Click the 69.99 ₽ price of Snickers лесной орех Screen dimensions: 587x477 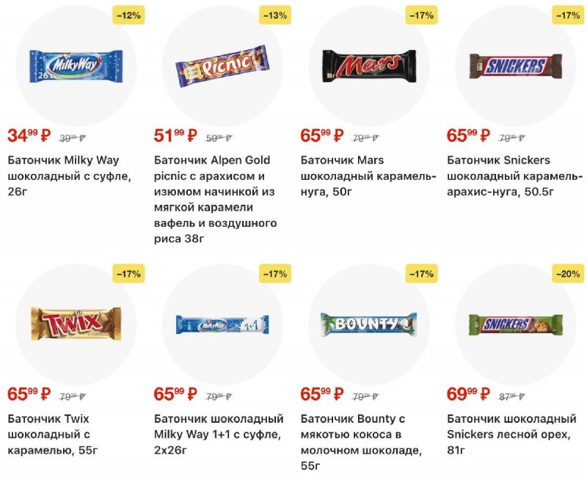point(470,394)
